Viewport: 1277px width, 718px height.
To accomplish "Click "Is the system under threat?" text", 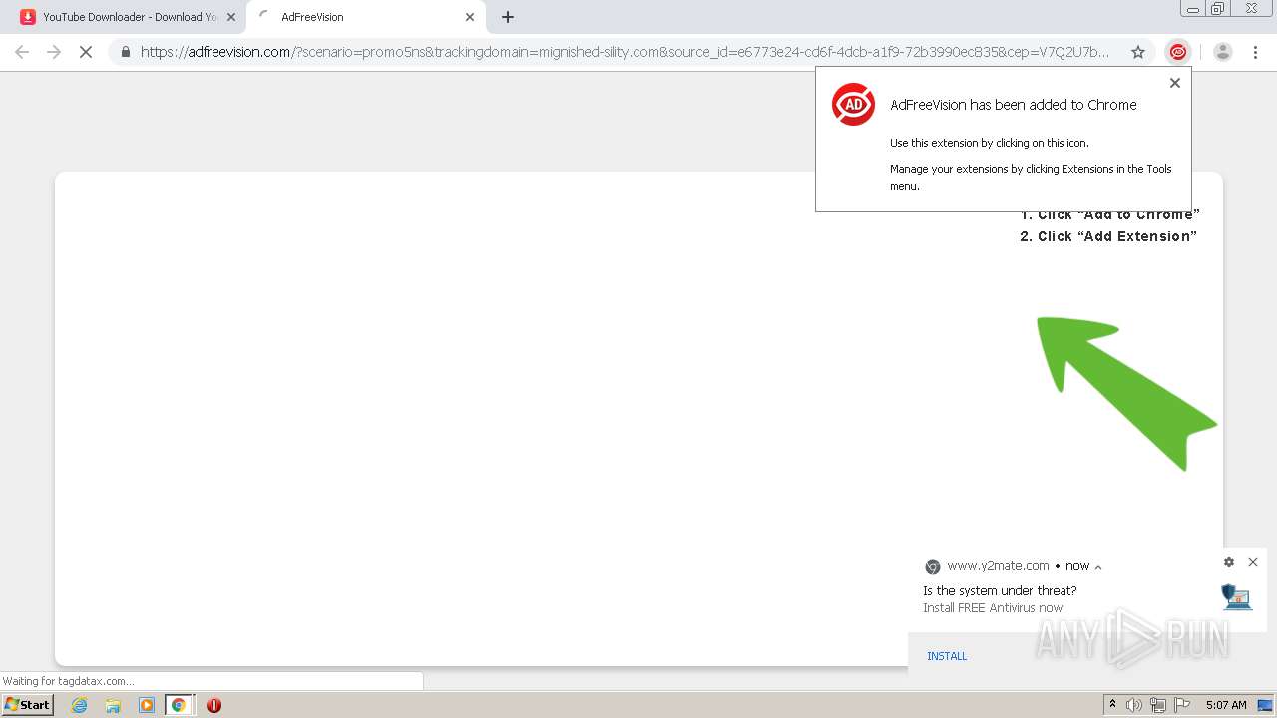I will coord(1000,590).
